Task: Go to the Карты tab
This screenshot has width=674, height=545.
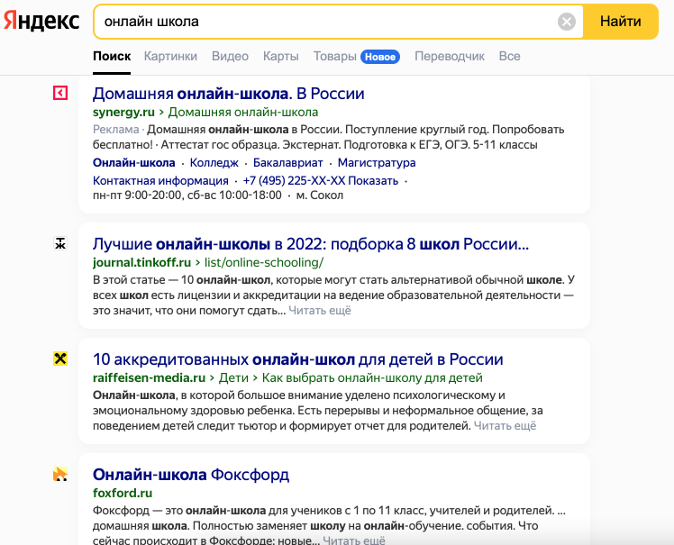Action: pos(280,56)
